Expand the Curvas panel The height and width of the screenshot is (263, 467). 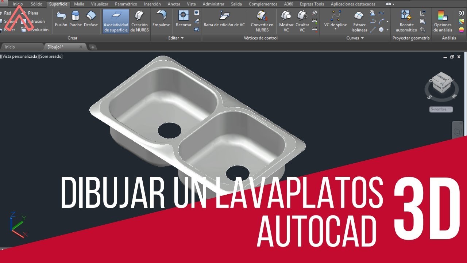tap(355, 38)
